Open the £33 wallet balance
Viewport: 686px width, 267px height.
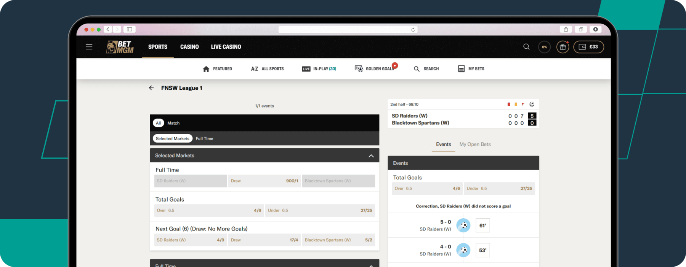point(588,47)
